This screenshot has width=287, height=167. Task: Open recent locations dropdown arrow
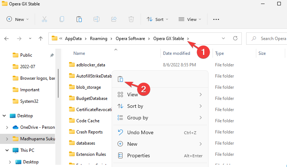click(30, 39)
